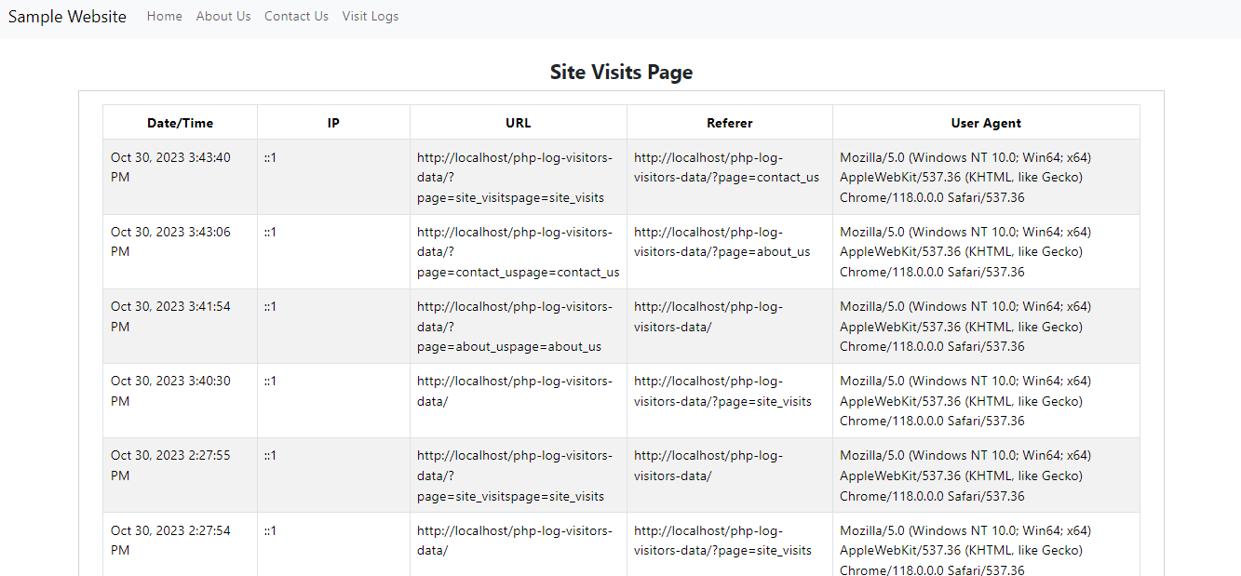Click the User Agent column header
This screenshot has height=576, width=1241.
click(986, 123)
